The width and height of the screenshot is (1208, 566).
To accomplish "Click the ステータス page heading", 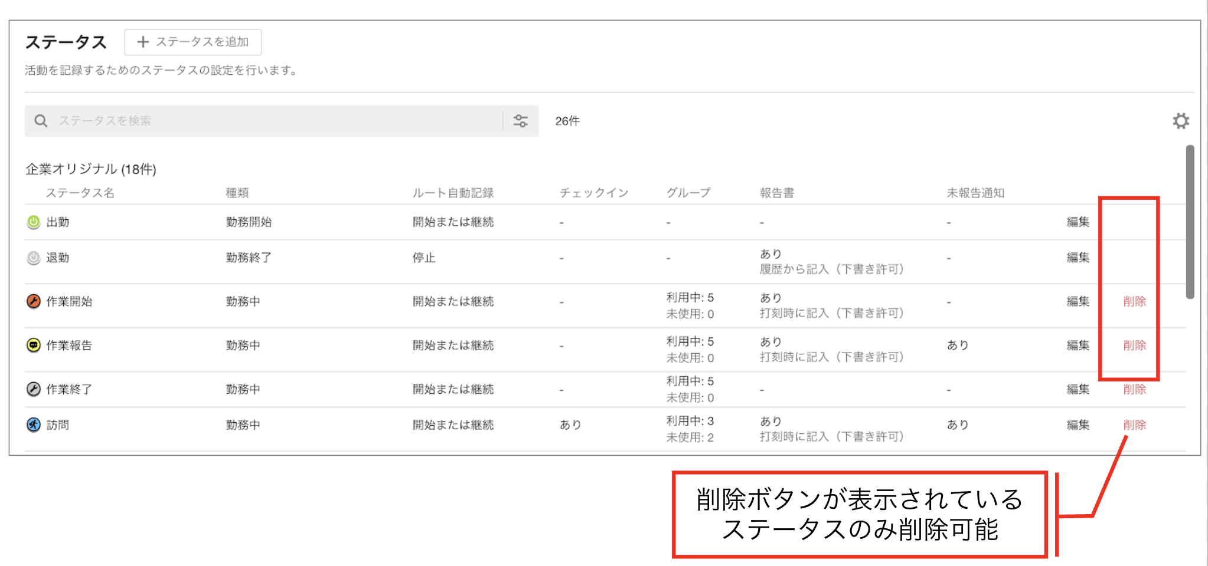I will 66,42.
